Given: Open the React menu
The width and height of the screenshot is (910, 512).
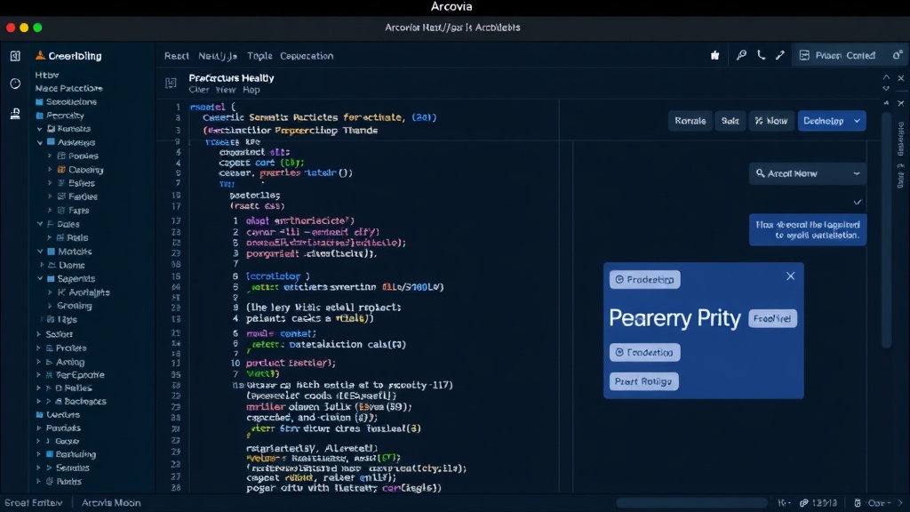Looking at the screenshot, I should (177, 56).
